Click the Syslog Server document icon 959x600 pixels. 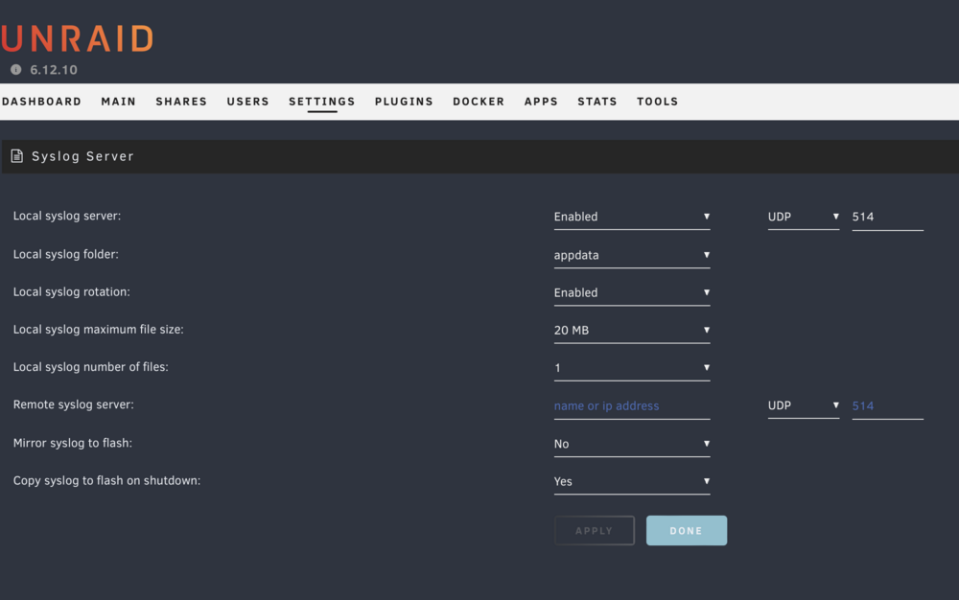click(x=17, y=156)
